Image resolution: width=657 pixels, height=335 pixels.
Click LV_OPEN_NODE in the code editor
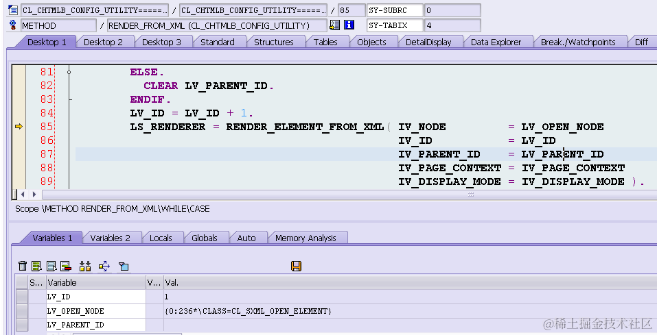[562, 127]
